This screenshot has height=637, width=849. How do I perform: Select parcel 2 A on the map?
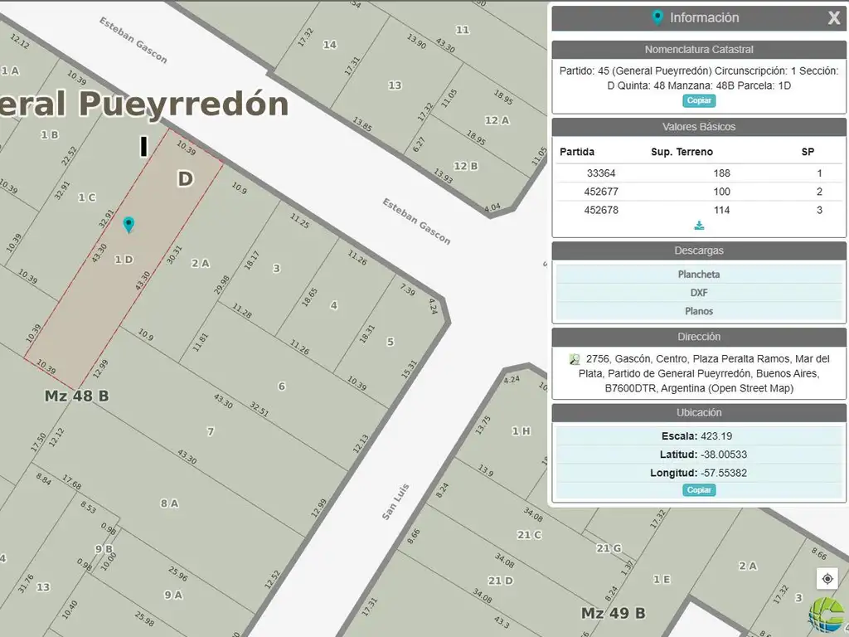200,263
